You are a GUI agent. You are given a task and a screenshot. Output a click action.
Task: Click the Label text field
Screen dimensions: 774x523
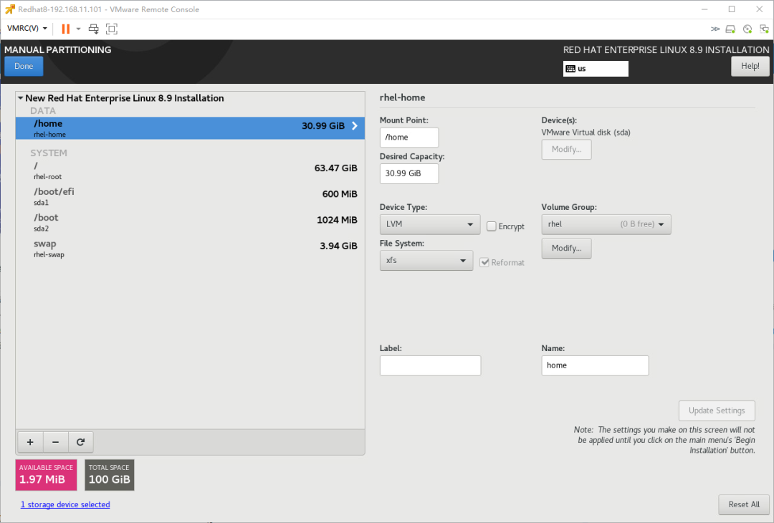[x=430, y=365]
